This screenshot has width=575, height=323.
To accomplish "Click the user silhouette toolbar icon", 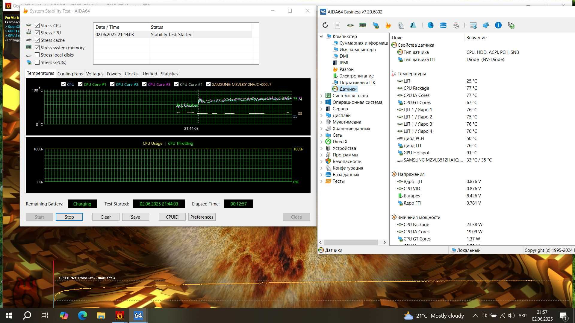I will pos(413,25).
